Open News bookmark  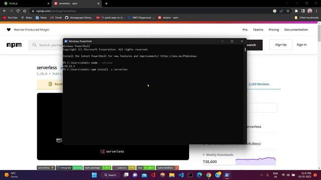(x=41, y=18)
